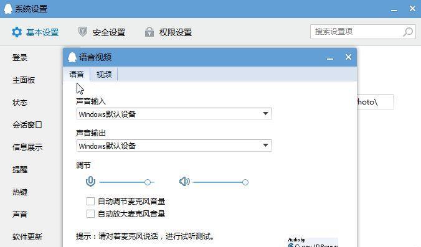
Task: Select 状态 in the settings sidebar
Action: [x=20, y=102]
